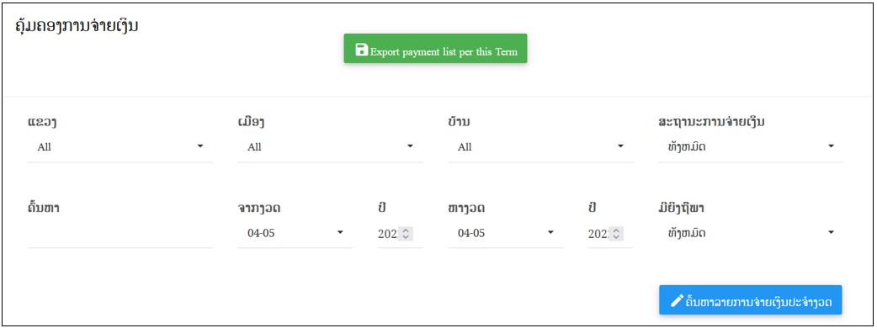Viewport: 877px width, 328px height.
Task: Decrease the year next to ຫາງວດ
Action: coord(617,237)
